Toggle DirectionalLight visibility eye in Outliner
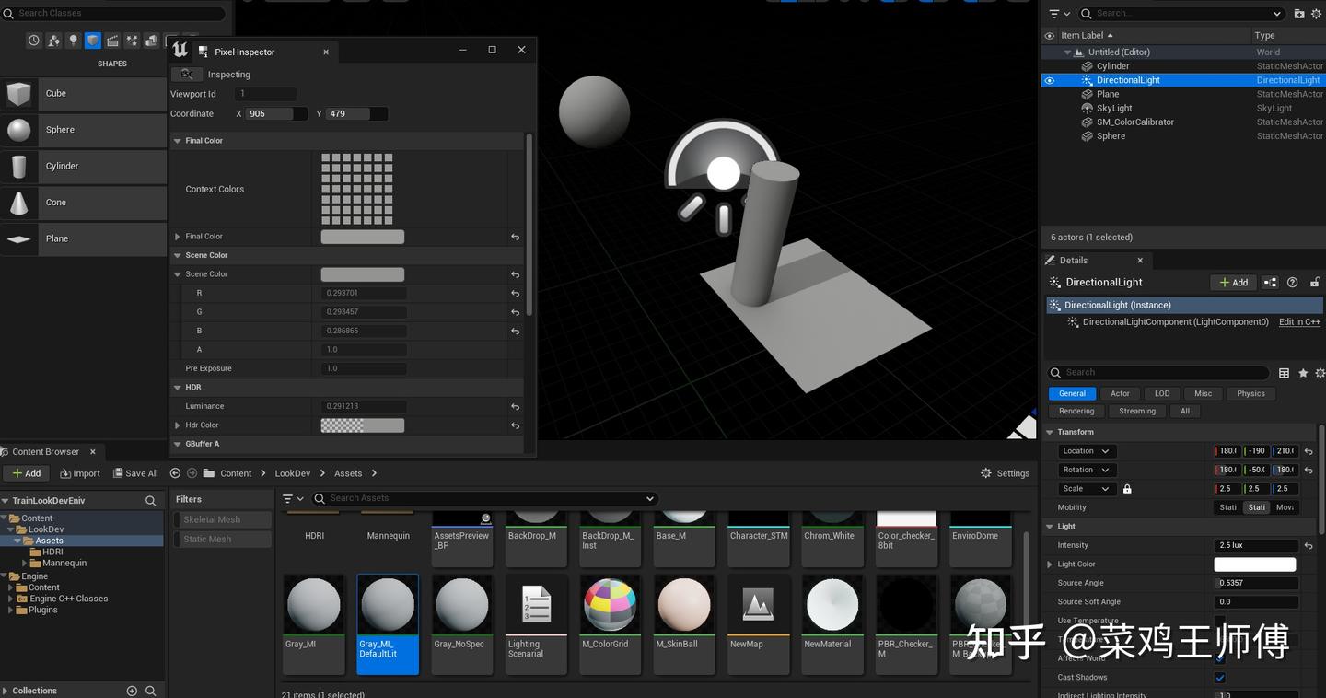Viewport: 1326px width, 698px height. coord(1049,80)
